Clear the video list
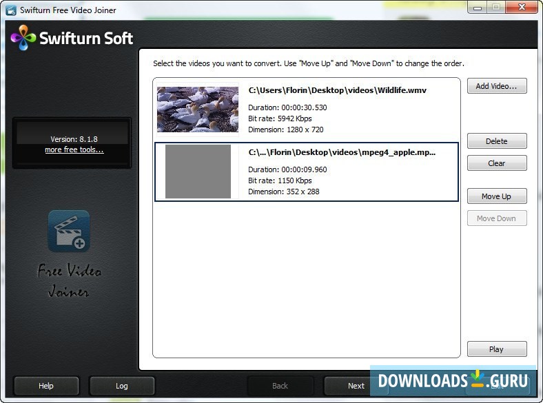 tap(497, 163)
